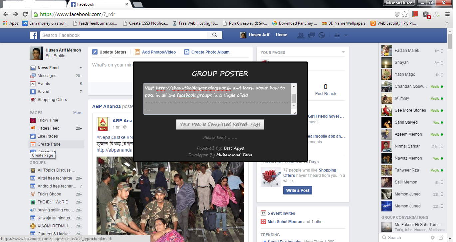Click Best Apps link in Group Poster
This screenshot has height=242, width=456.
coord(234,148)
